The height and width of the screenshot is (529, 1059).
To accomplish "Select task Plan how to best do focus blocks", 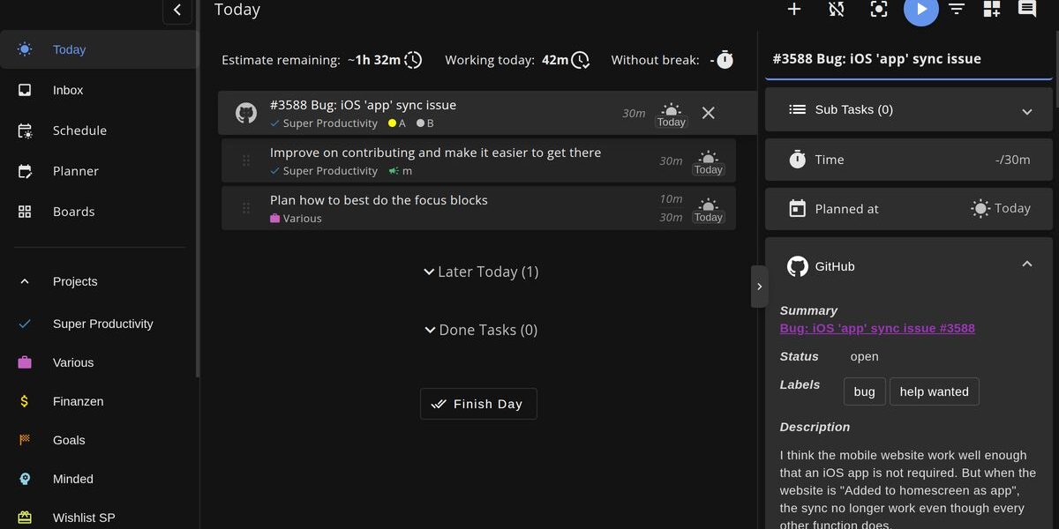I will coord(379,200).
